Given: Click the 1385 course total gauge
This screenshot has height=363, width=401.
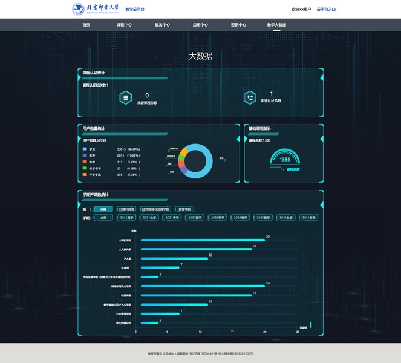Looking at the screenshot, I should pos(285,157).
